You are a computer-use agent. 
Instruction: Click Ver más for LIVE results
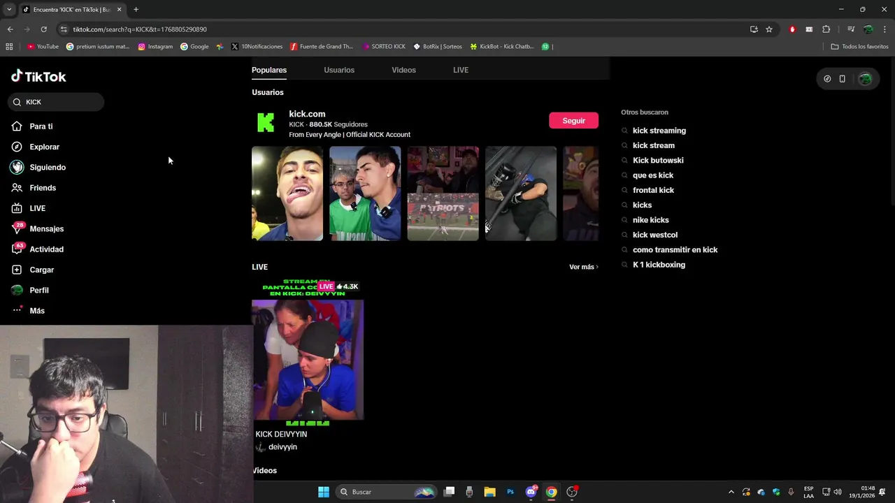point(583,267)
